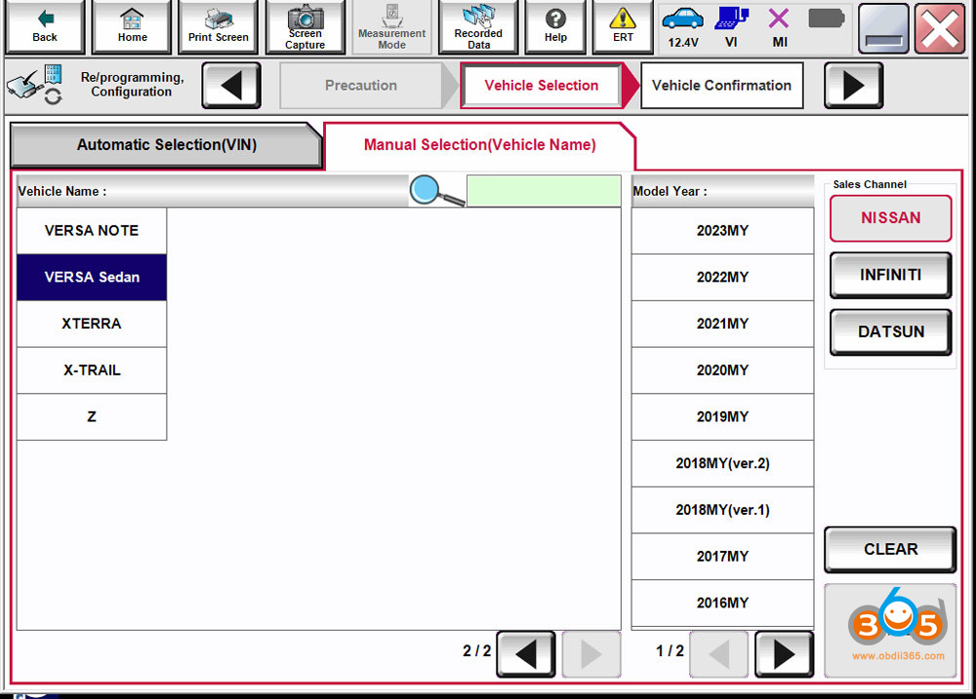Viewport: 976px width, 699px height.
Task: Click the Precaution step
Action: pyautogui.click(x=361, y=85)
